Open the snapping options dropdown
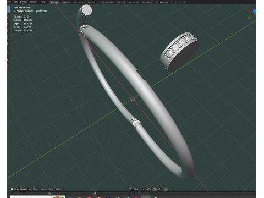 pyautogui.click(x=159, y=189)
